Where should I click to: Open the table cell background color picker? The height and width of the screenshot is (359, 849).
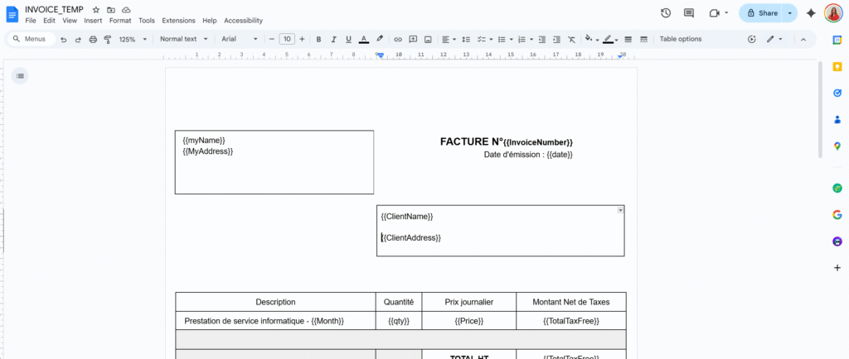pyautogui.click(x=589, y=39)
